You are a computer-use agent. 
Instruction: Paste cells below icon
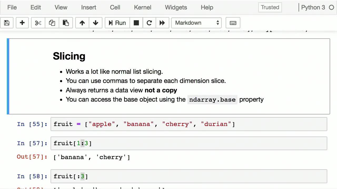click(66, 23)
